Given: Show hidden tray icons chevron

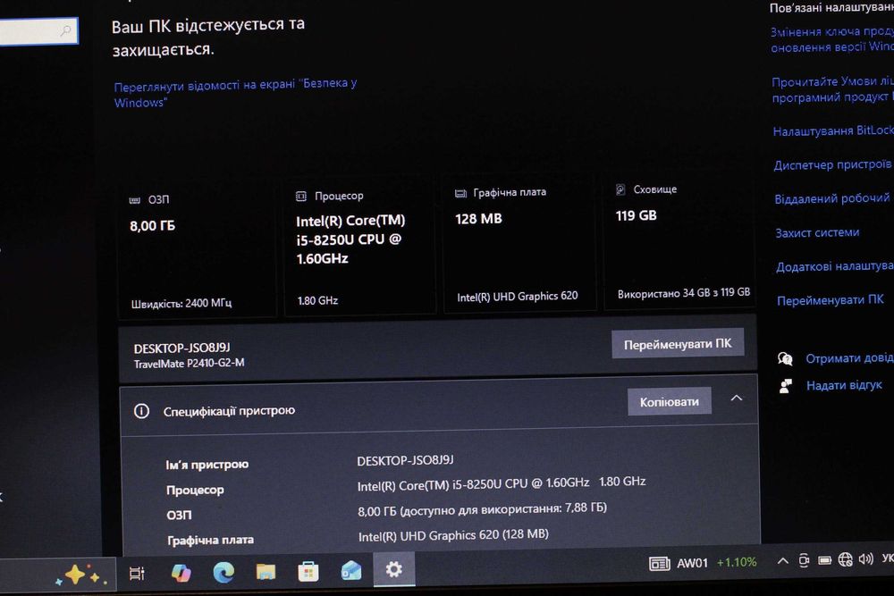Looking at the screenshot, I should tap(783, 561).
